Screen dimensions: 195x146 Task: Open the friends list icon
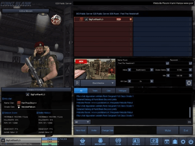(x=175, y=142)
